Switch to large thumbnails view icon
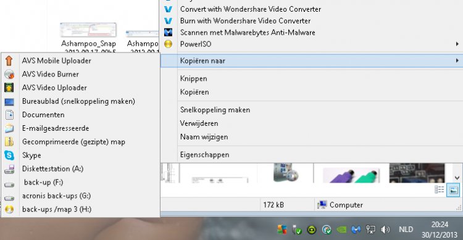Screen dimensions: 463x240 pyautogui.click(x=453, y=189)
